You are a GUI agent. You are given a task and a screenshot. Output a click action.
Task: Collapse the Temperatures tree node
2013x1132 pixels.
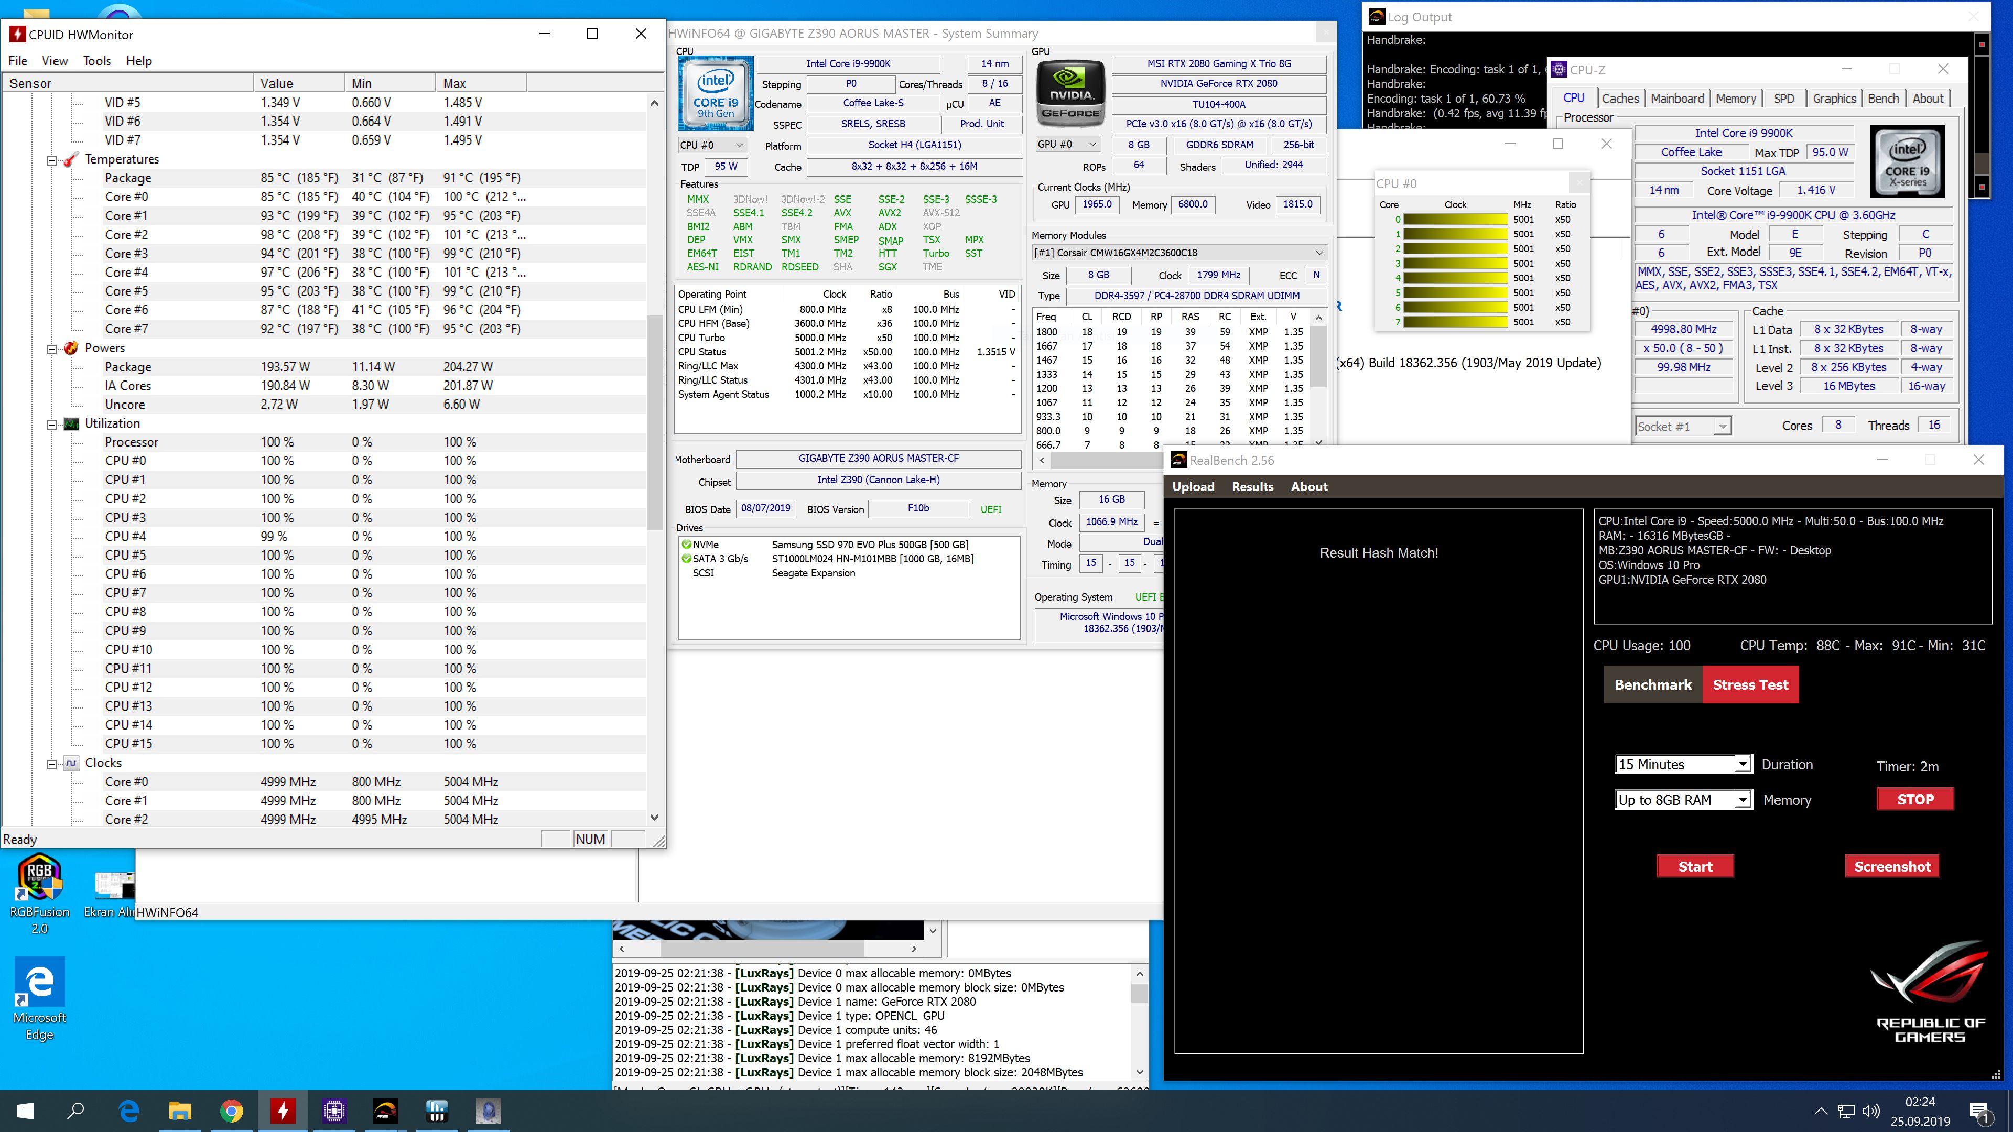coord(51,160)
